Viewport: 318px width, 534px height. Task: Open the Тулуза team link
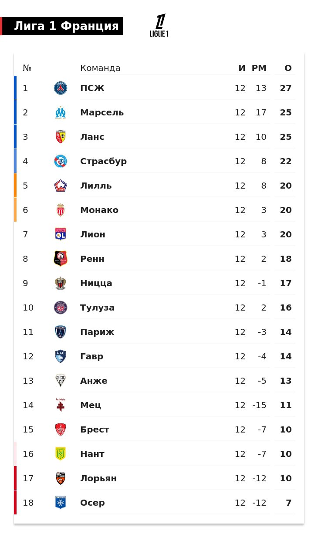pos(98,308)
